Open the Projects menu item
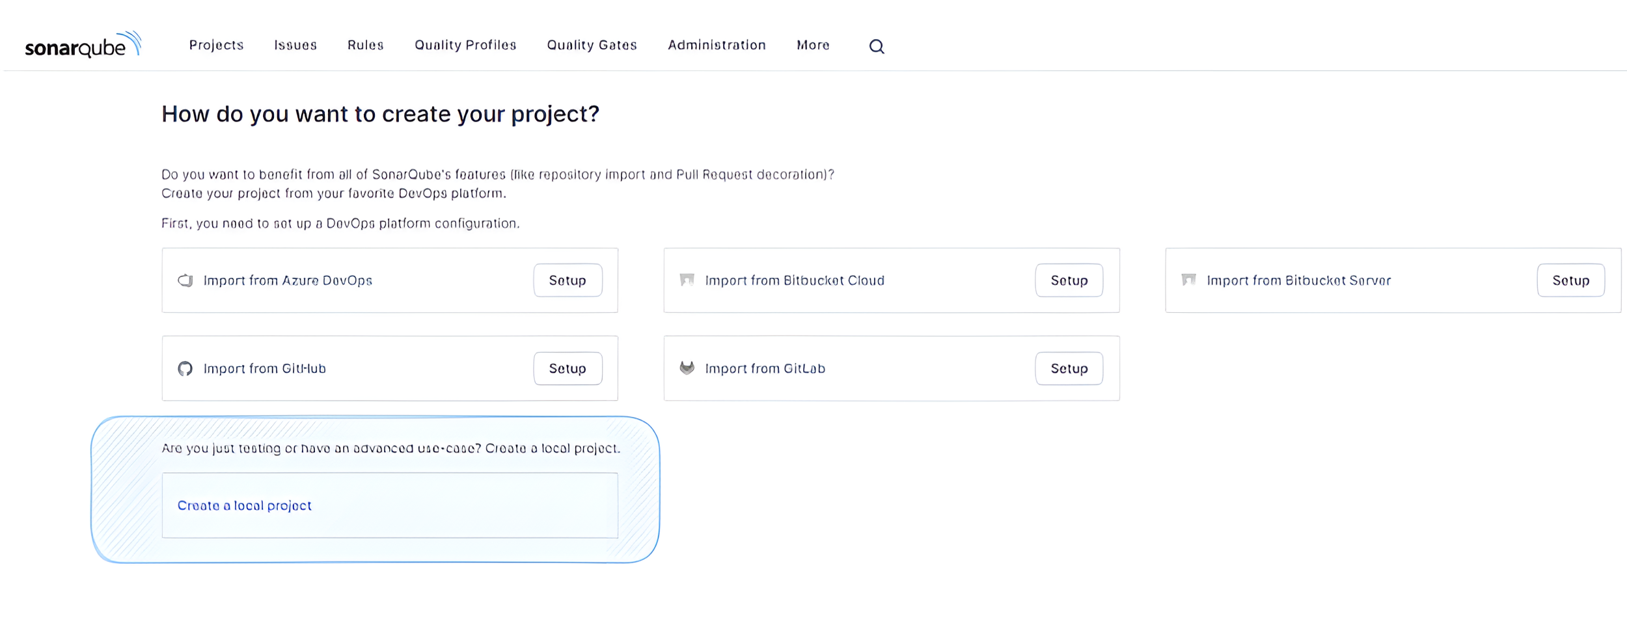Image resolution: width=1627 pixels, height=644 pixels. pyautogui.click(x=216, y=45)
